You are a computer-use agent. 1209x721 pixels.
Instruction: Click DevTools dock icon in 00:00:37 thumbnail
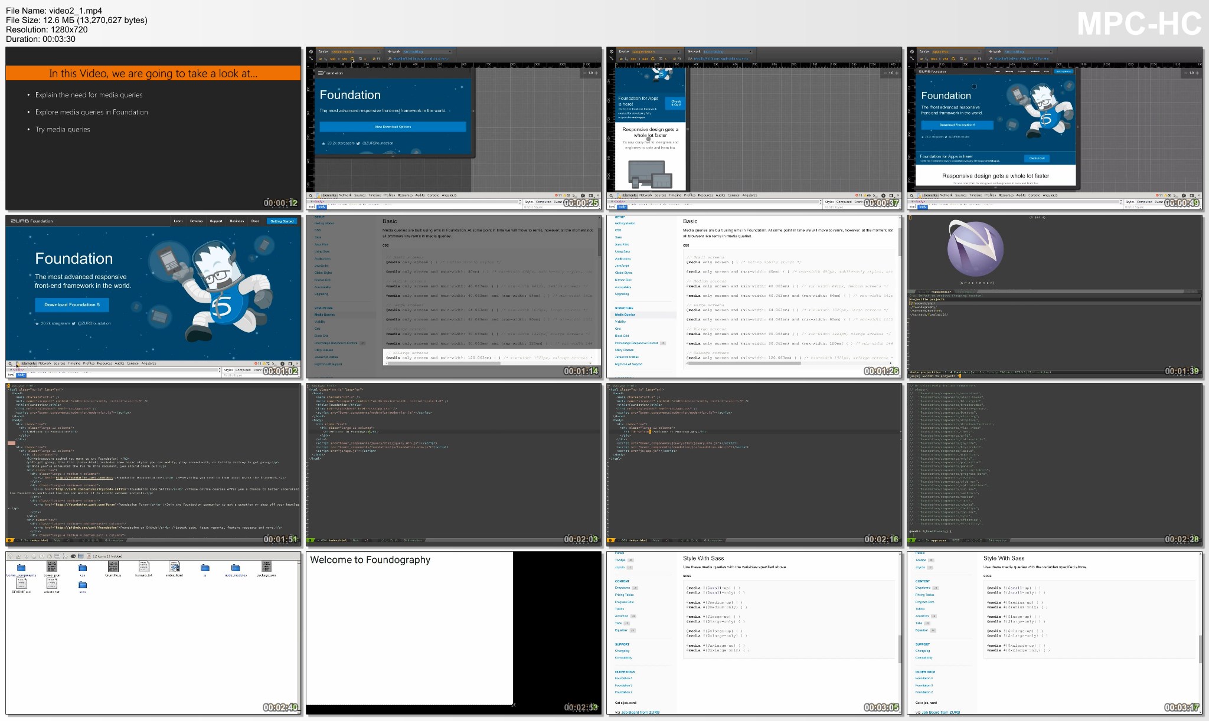click(x=891, y=195)
